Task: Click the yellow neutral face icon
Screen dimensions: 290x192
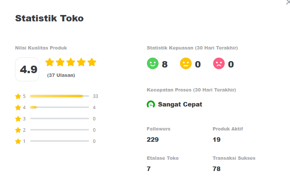Action: pyautogui.click(x=186, y=64)
